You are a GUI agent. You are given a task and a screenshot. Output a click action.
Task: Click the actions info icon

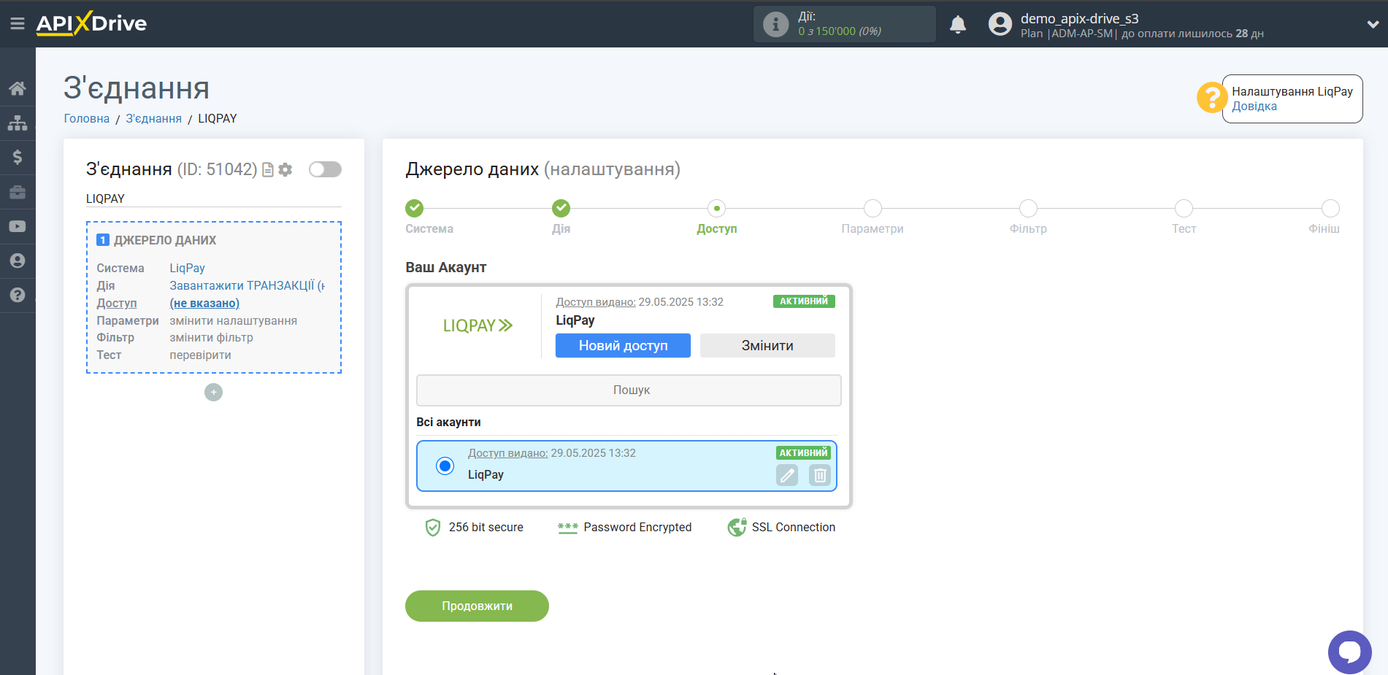coord(775,24)
